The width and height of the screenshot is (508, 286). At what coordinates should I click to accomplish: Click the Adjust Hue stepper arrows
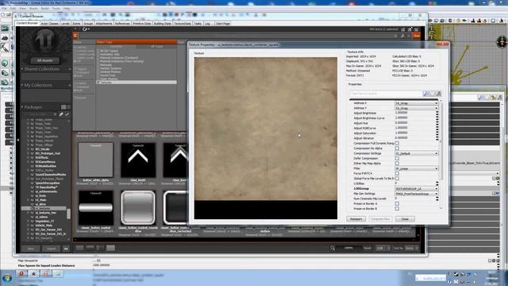[437, 123]
